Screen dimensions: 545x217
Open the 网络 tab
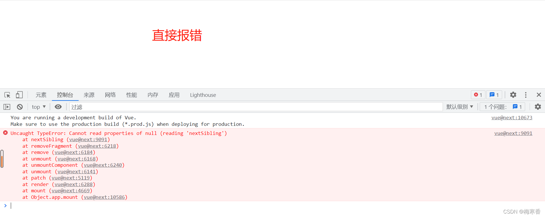pos(110,95)
